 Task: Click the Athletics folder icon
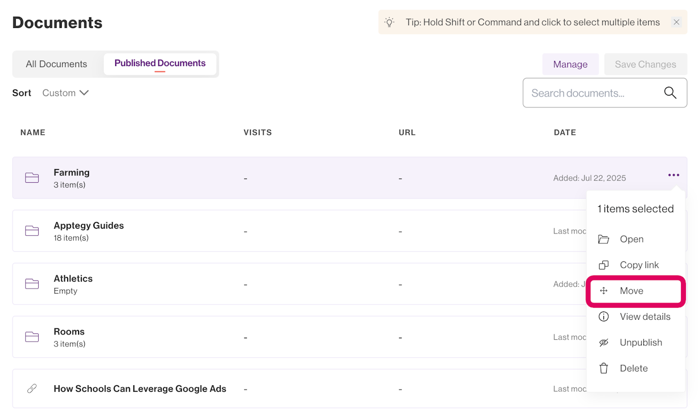pos(32,284)
